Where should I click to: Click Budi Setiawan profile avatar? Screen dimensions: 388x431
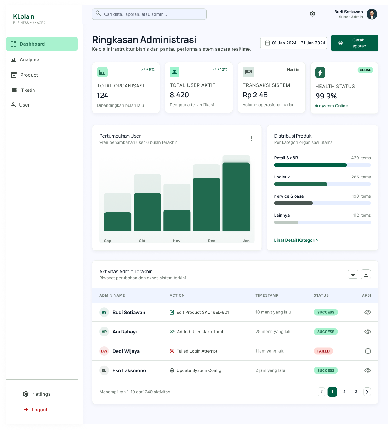click(372, 14)
